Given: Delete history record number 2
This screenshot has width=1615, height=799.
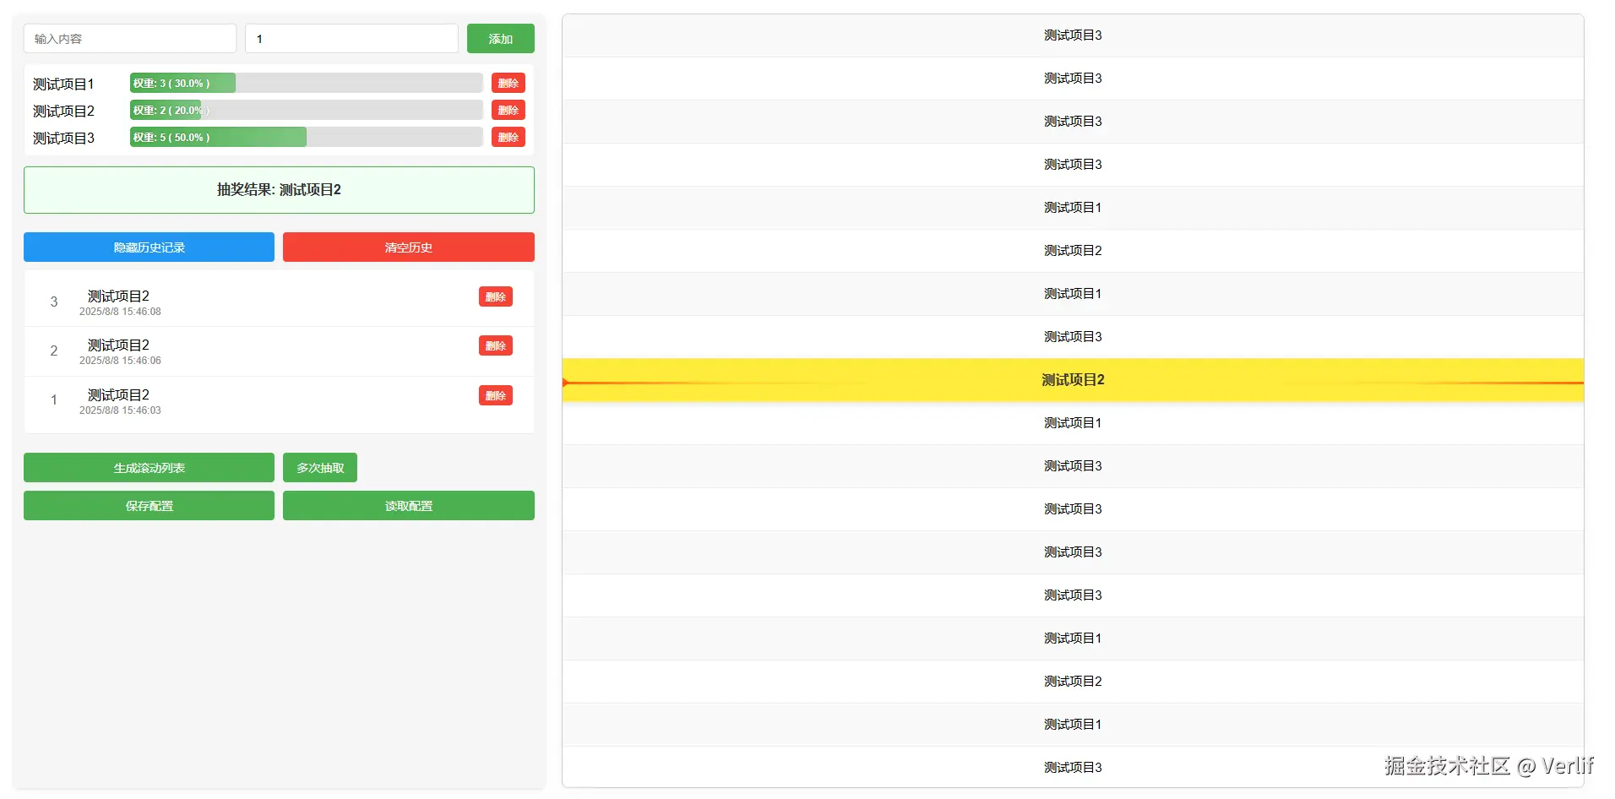Looking at the screenshot, I should click(x=495, y=346).
